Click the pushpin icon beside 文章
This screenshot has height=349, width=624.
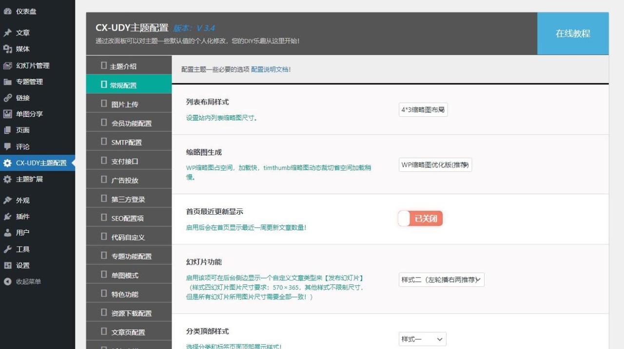click(x=7, y=33)
